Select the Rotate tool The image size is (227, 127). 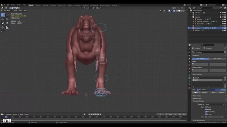[x=7, y=19]
